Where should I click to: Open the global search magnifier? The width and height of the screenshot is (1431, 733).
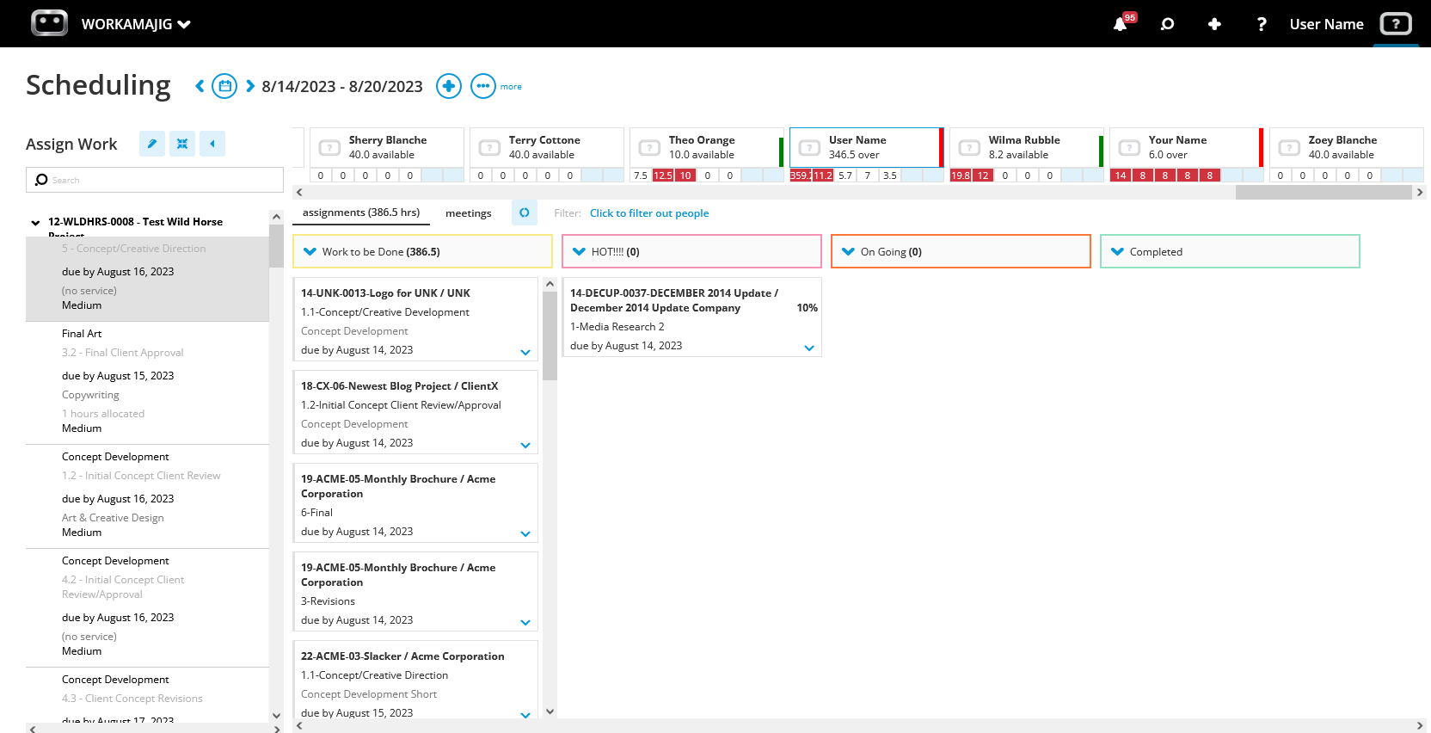pos(1167,24)
